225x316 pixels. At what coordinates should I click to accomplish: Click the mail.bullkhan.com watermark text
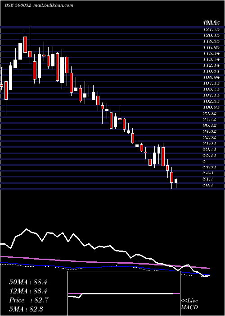(53, 5)
